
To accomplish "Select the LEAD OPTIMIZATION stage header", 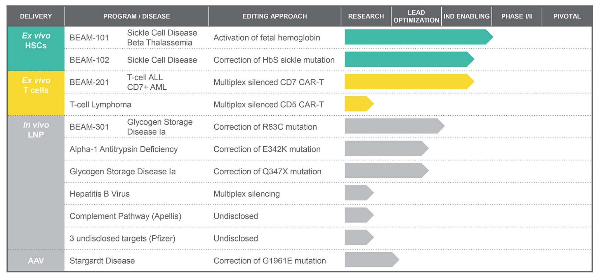I will point(416,16).
